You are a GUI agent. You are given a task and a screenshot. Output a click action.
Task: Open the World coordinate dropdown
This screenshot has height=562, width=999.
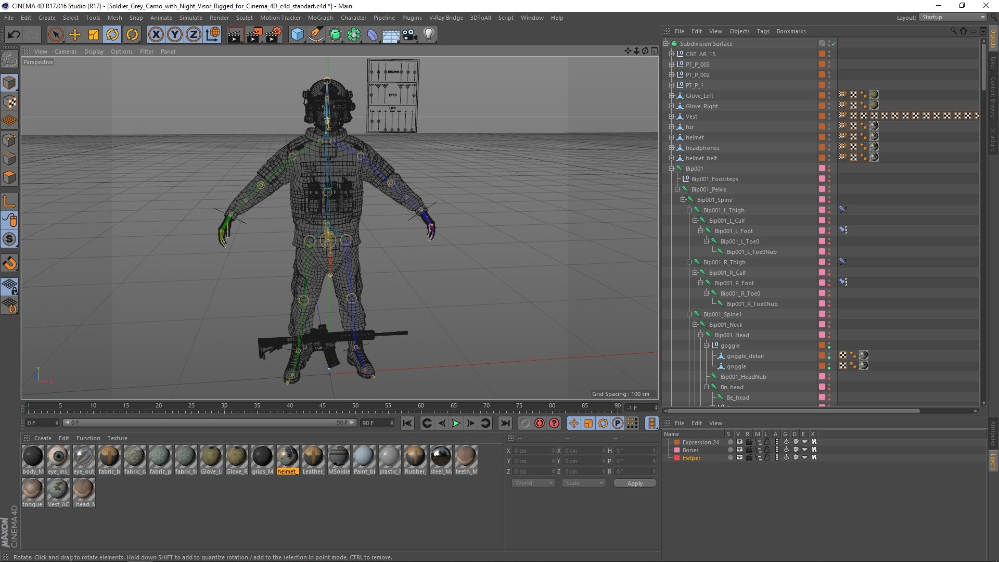[533, 483]
